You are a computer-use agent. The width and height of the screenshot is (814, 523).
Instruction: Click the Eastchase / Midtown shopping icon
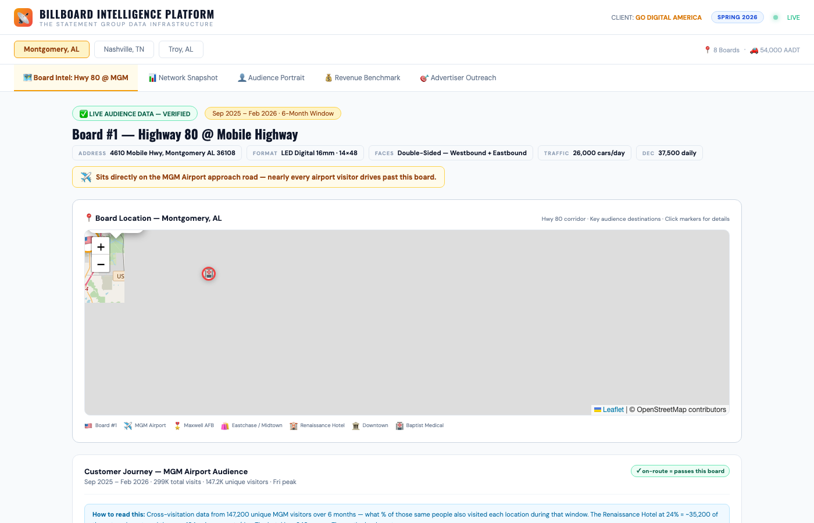(x=224, y=425)
